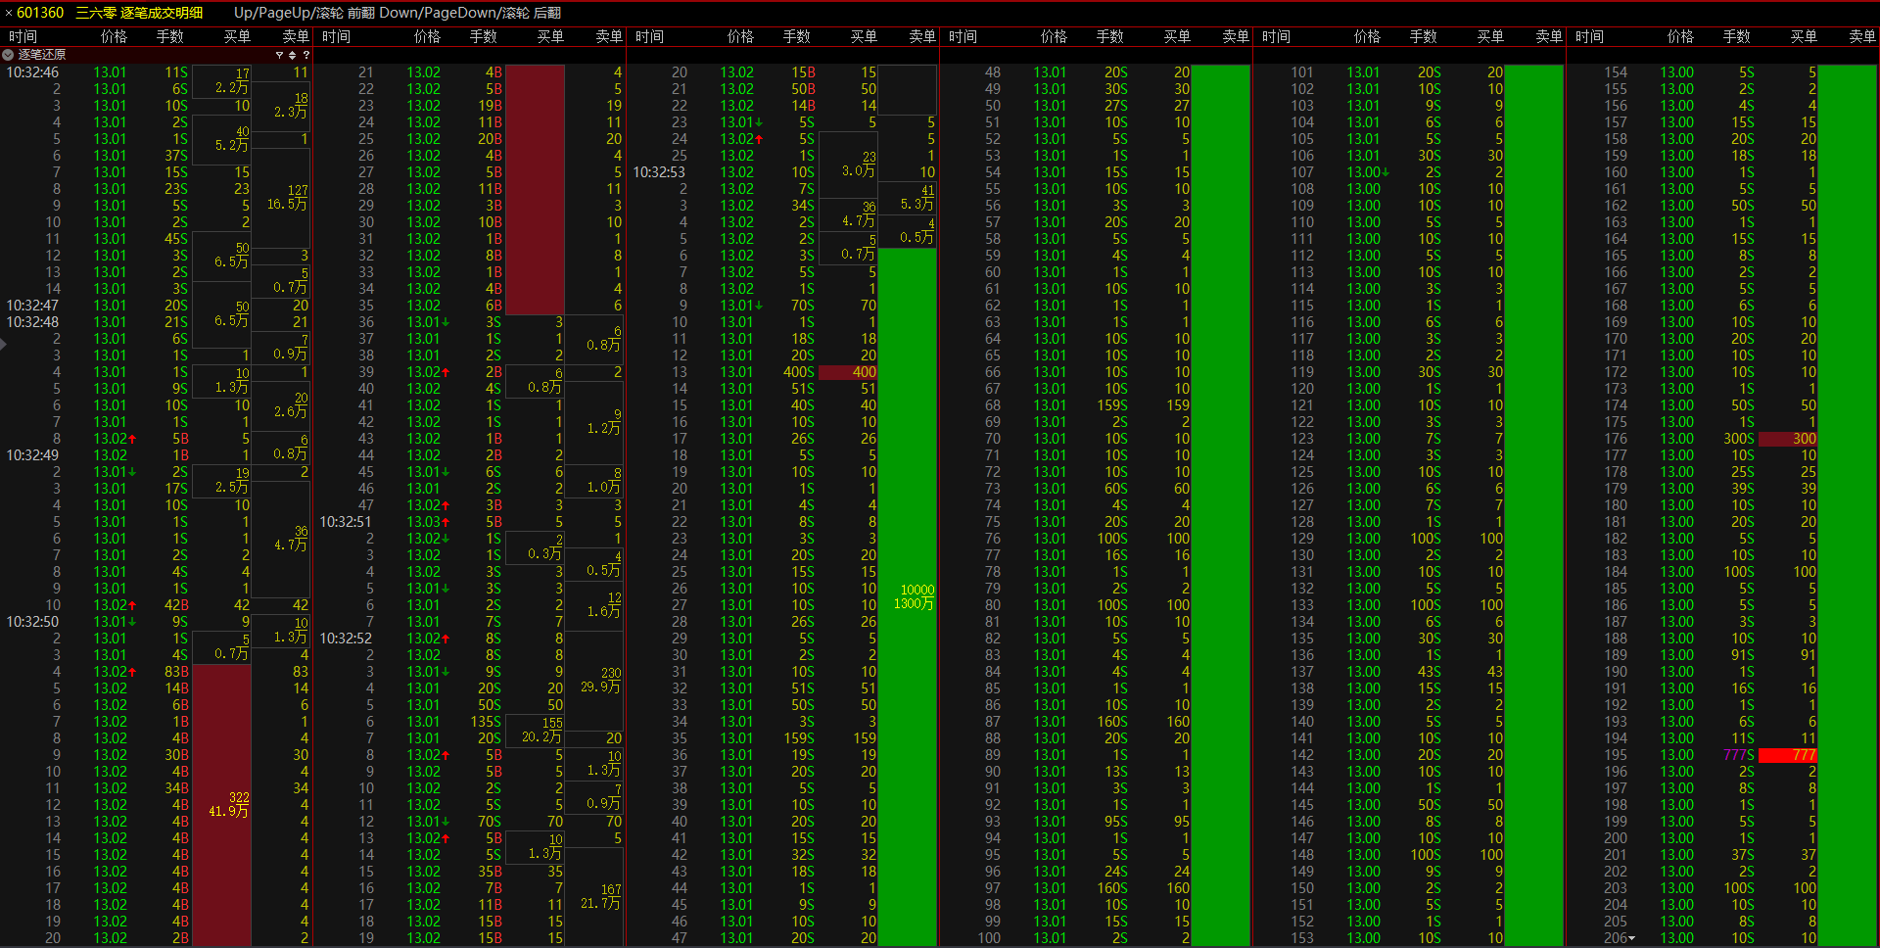The image size is (1880, 948).
Task: Click the 91S volume cell
Action: coord(1743,655)
